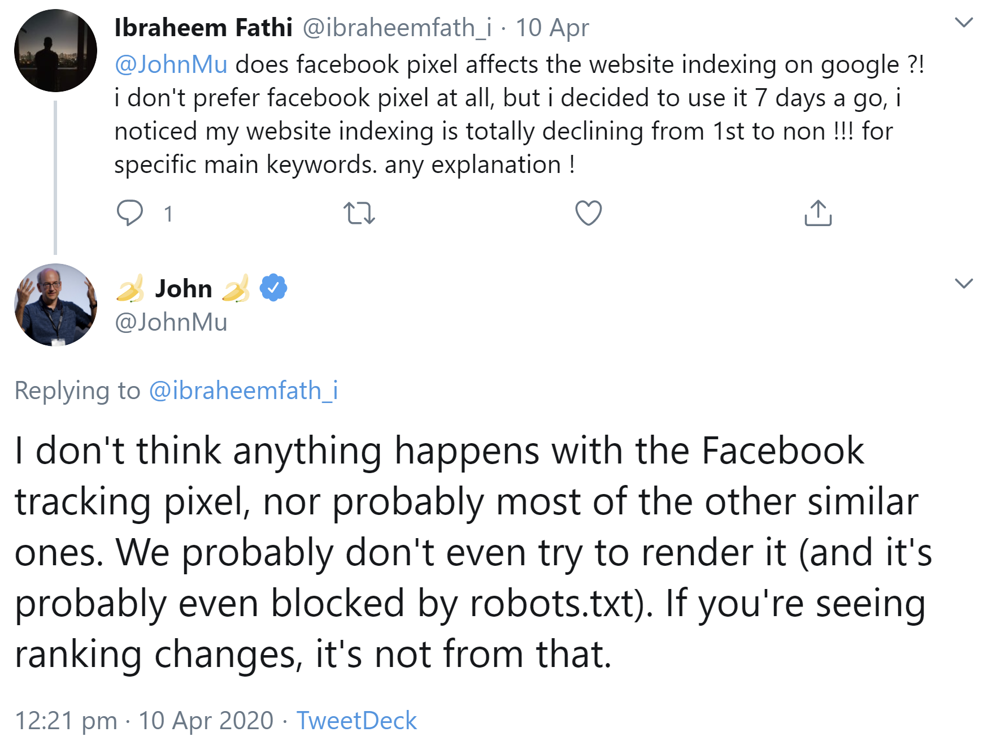Open more-options chevron on John's tweet
The image size is (992, 745).
point(963,283)
